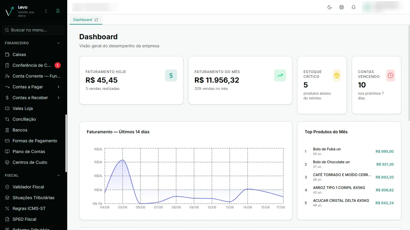
Task: Click the Conta Corrente people icon
Action: 7,76
